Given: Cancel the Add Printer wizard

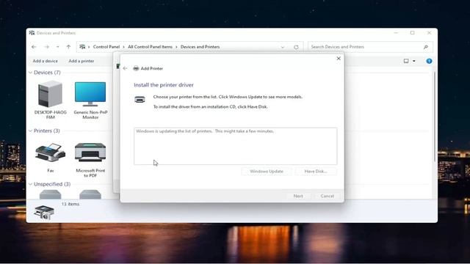Looking at the screenshot, I should 327,196.
